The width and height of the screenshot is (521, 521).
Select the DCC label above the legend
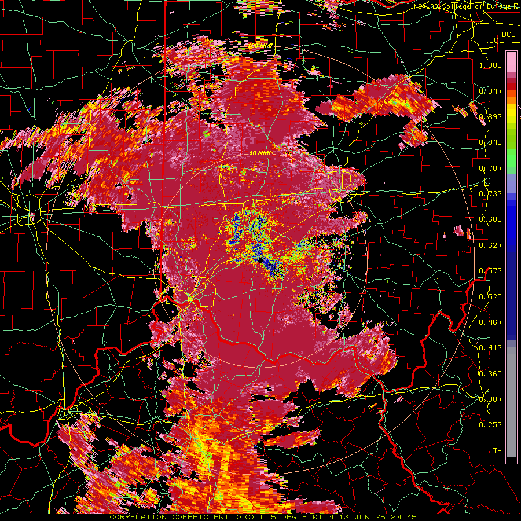point(508,35)
